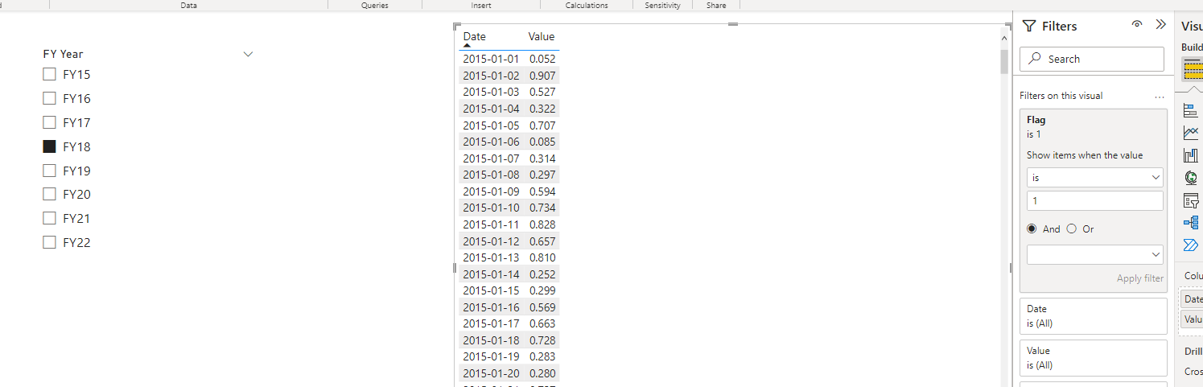Click the table's vertical scrollbar thumb
This screenshot has width=1203, height=387.
[1003, 61]
